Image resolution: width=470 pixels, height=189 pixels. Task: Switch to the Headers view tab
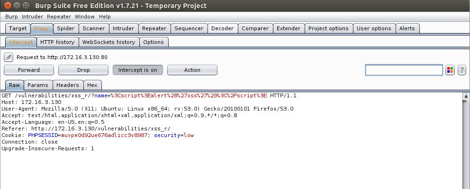coord(67,85)
